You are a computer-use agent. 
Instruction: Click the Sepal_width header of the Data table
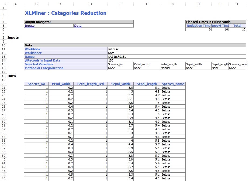(120, 84)
